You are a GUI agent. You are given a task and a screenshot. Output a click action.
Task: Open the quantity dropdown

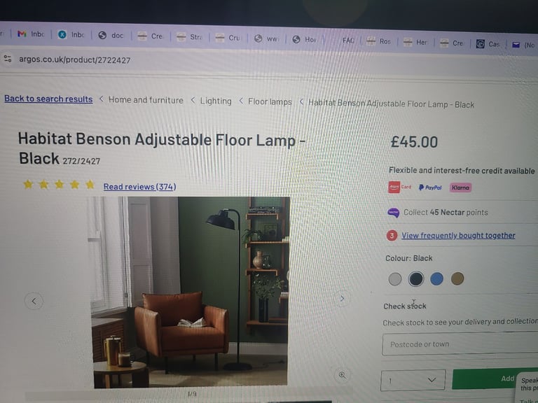click(413, 380)
